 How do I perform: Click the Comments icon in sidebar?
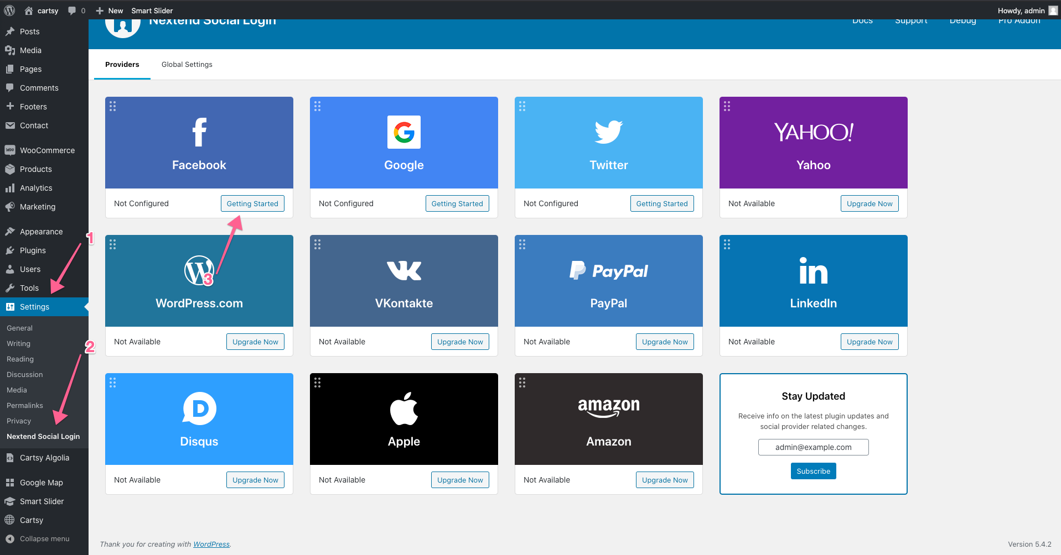click(10, 88)
